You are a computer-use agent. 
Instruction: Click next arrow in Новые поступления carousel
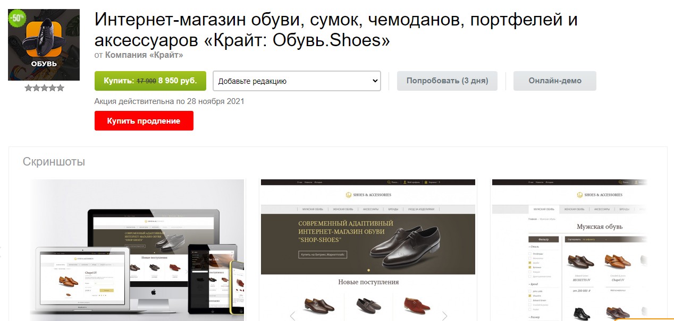click(445, 316)
